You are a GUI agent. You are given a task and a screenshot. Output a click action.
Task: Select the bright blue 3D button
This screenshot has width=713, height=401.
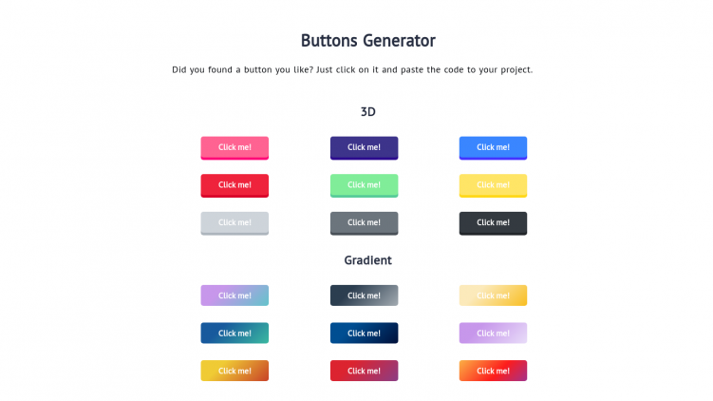coord(493,147)
